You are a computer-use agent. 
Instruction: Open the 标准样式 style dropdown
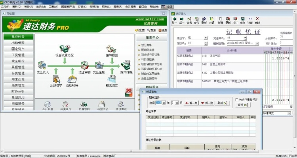click(289, 113)
